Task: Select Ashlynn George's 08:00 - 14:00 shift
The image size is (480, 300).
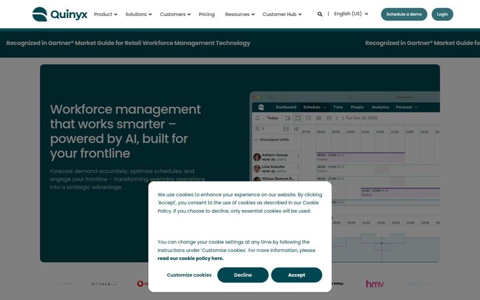Action: tap(360, 157)
